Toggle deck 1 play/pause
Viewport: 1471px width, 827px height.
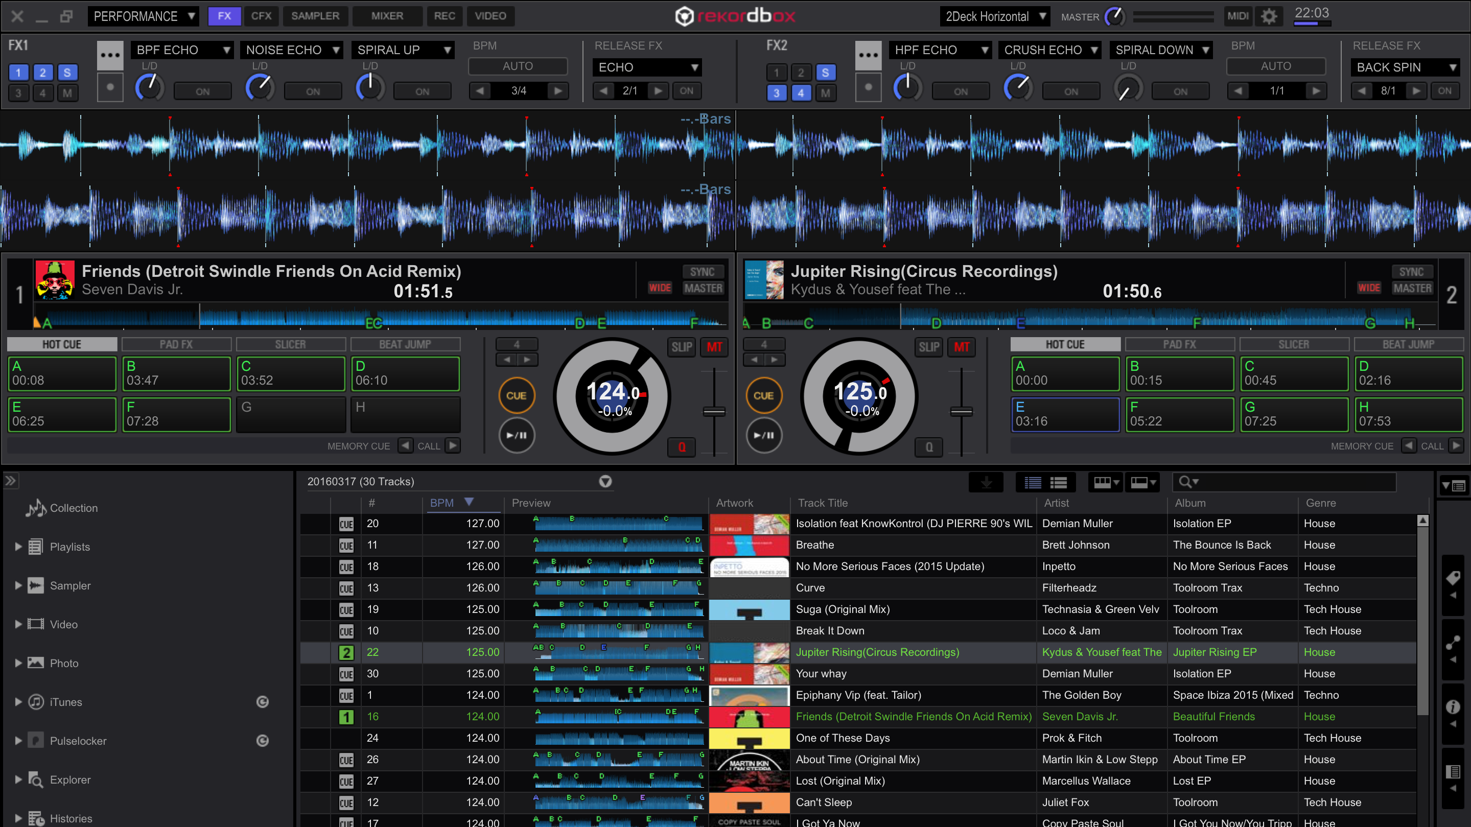(x=516, y=436)
